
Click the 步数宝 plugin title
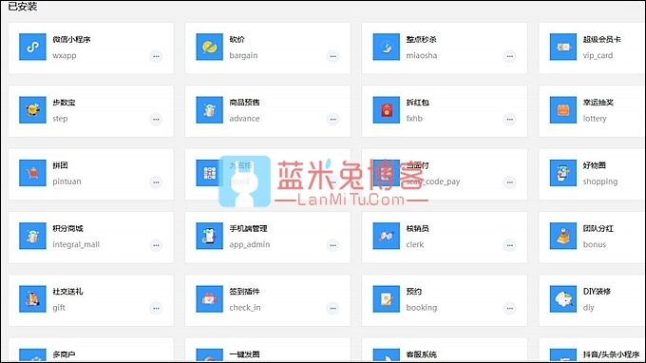[64, 103]
